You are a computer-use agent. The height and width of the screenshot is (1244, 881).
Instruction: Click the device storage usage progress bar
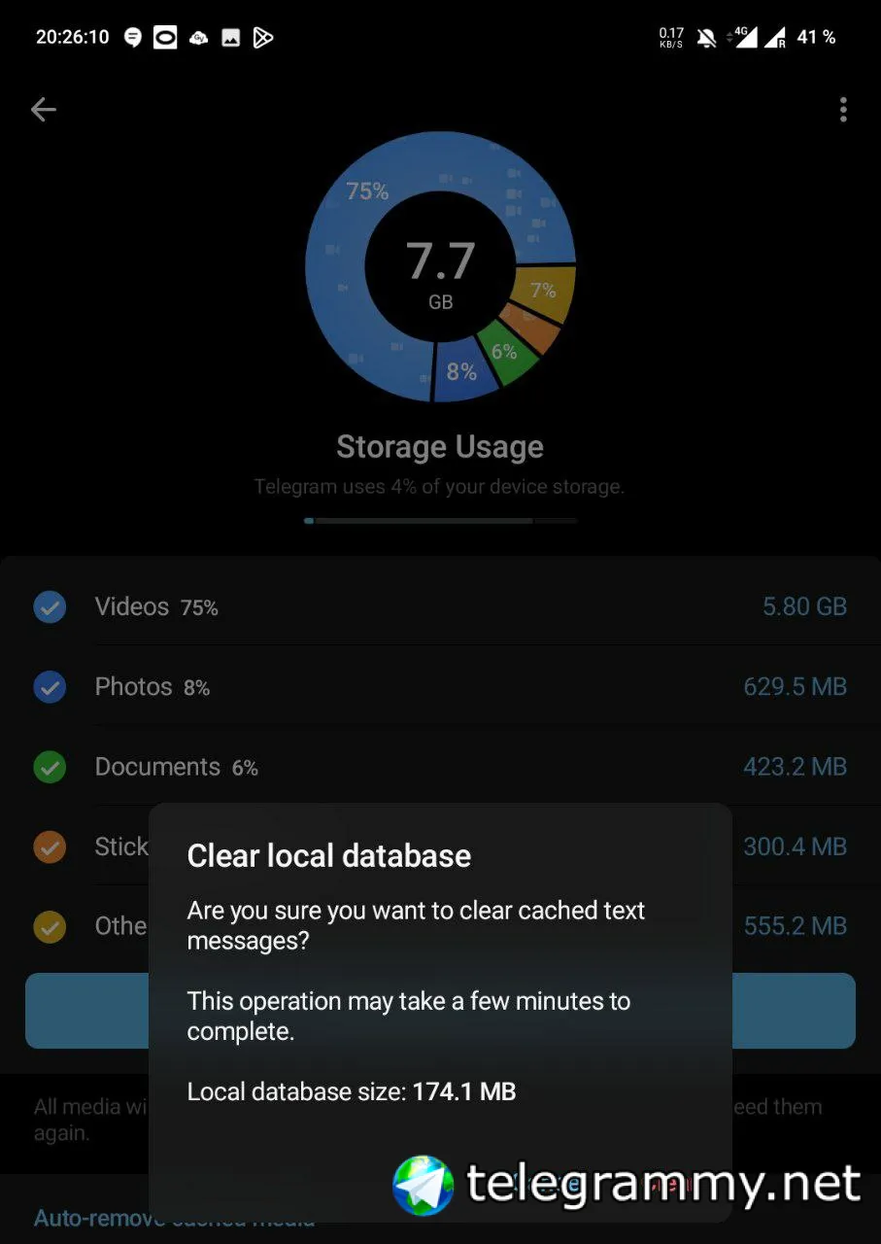pos(440,521)
